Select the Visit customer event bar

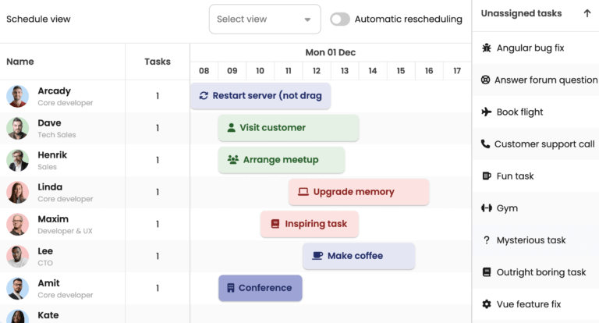pyautogui.click(x=289, y=128)
